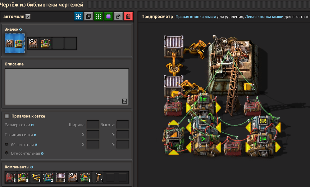Click the constant combinator below the chests
The width and height of the screenshot is (310, 187).
[x=173, y=107]
